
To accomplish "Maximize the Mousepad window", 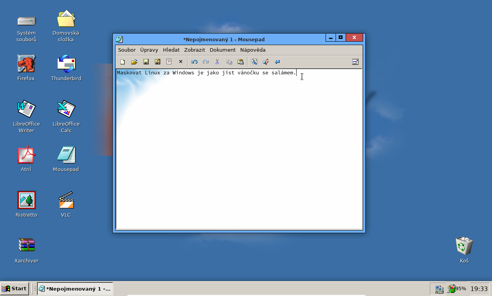I will click(x=341, y=37).
